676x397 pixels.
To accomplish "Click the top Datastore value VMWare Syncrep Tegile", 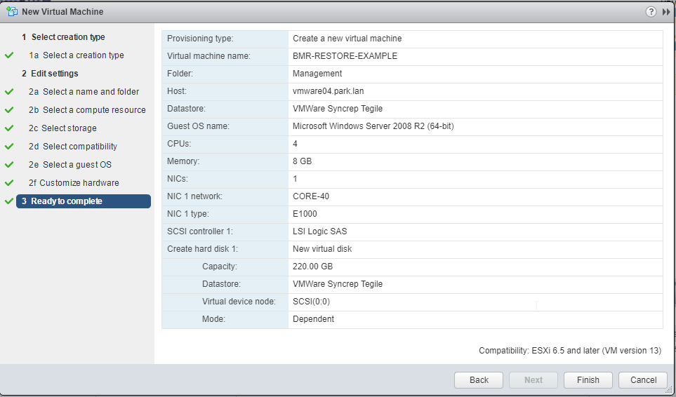I will pos(338,109).
